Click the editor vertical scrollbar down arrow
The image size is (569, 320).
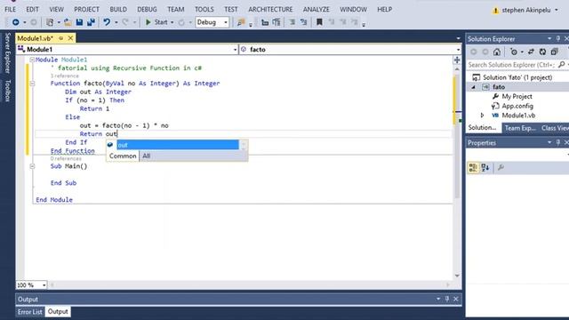coord(457,276)
